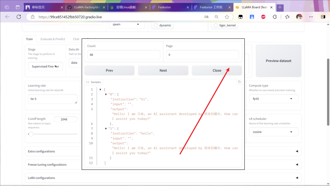Open the Extensions puzzle icon
The height and width of the screenshot is (186, 330).
275,17
